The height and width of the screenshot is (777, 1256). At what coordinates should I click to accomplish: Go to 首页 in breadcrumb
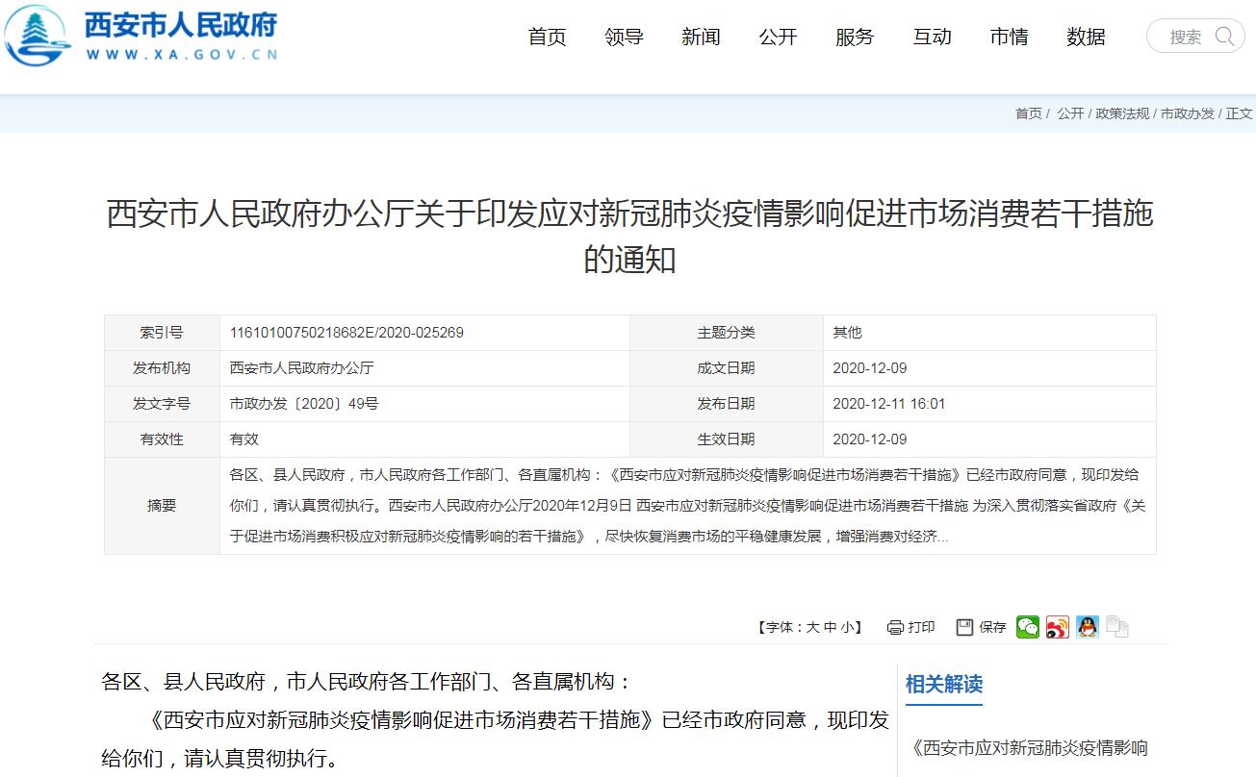1028,113
